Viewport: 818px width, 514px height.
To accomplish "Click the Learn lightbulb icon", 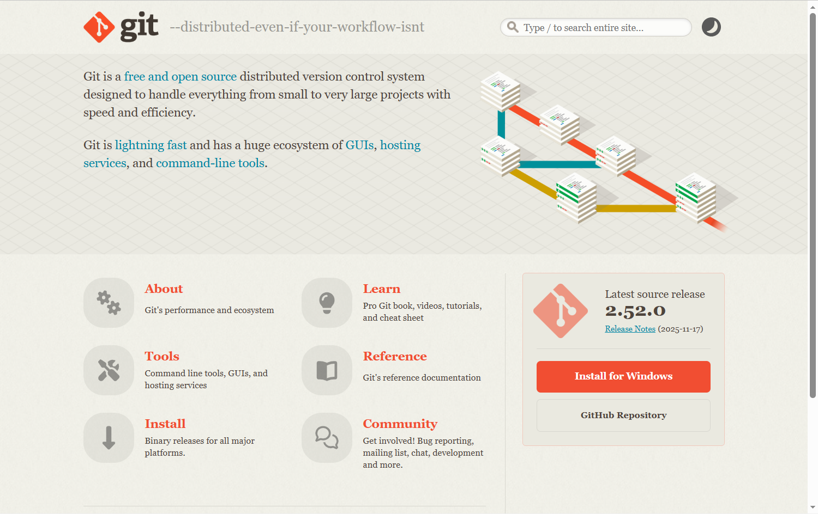I will coord(327,303).
